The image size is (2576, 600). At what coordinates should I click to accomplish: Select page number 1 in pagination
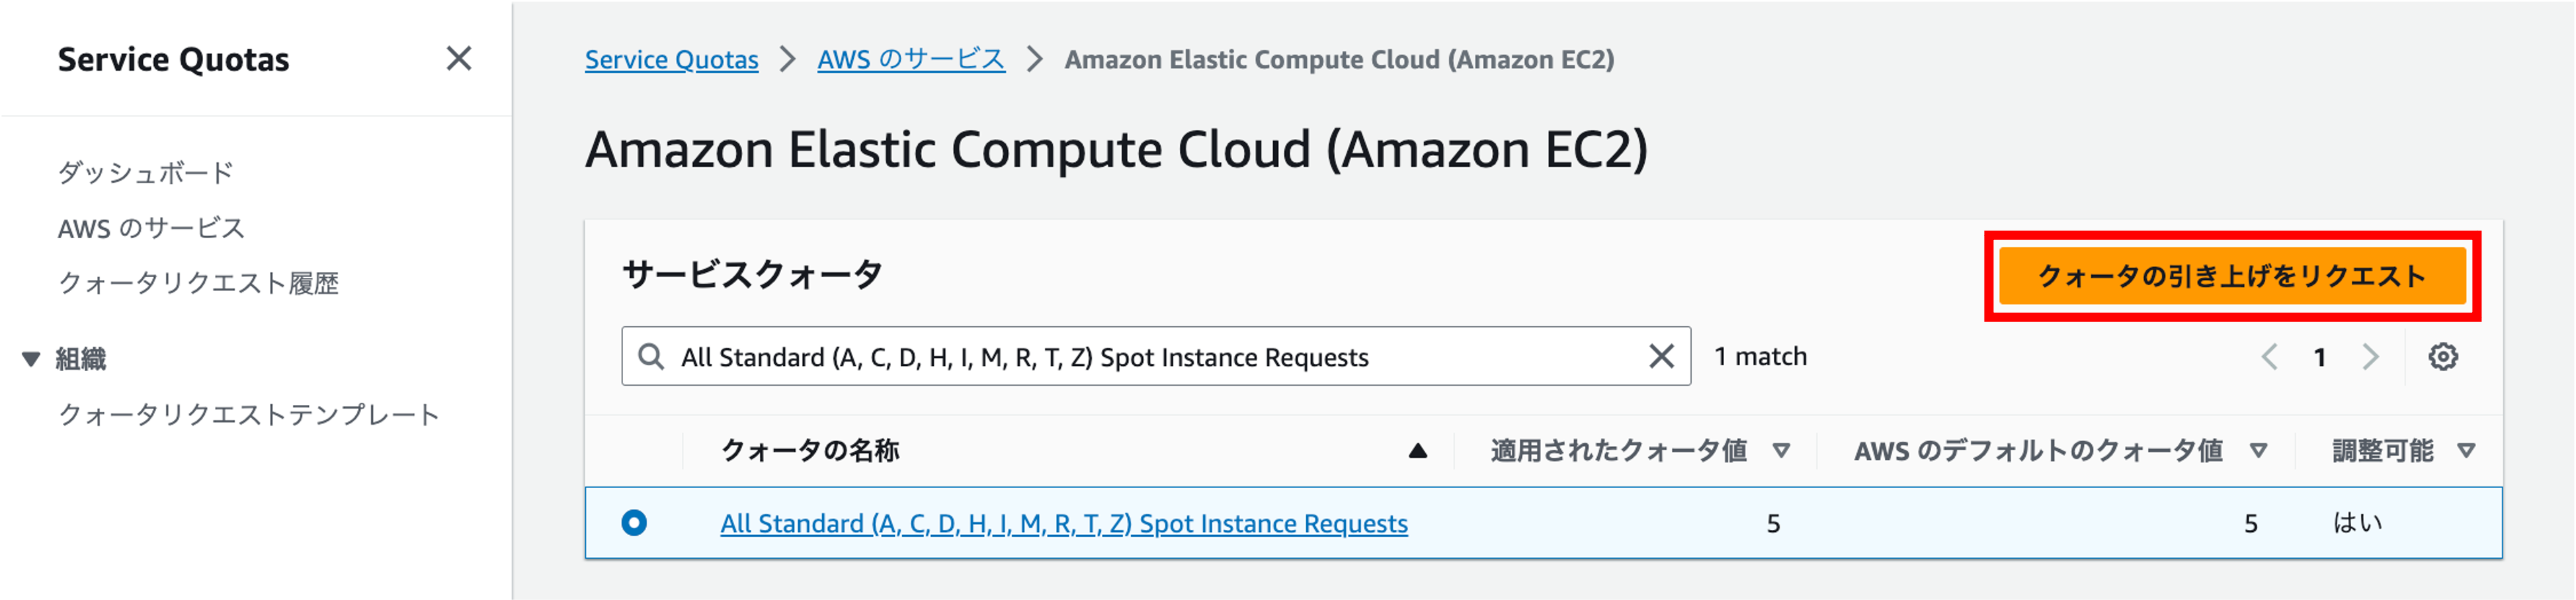(2320, 356)
